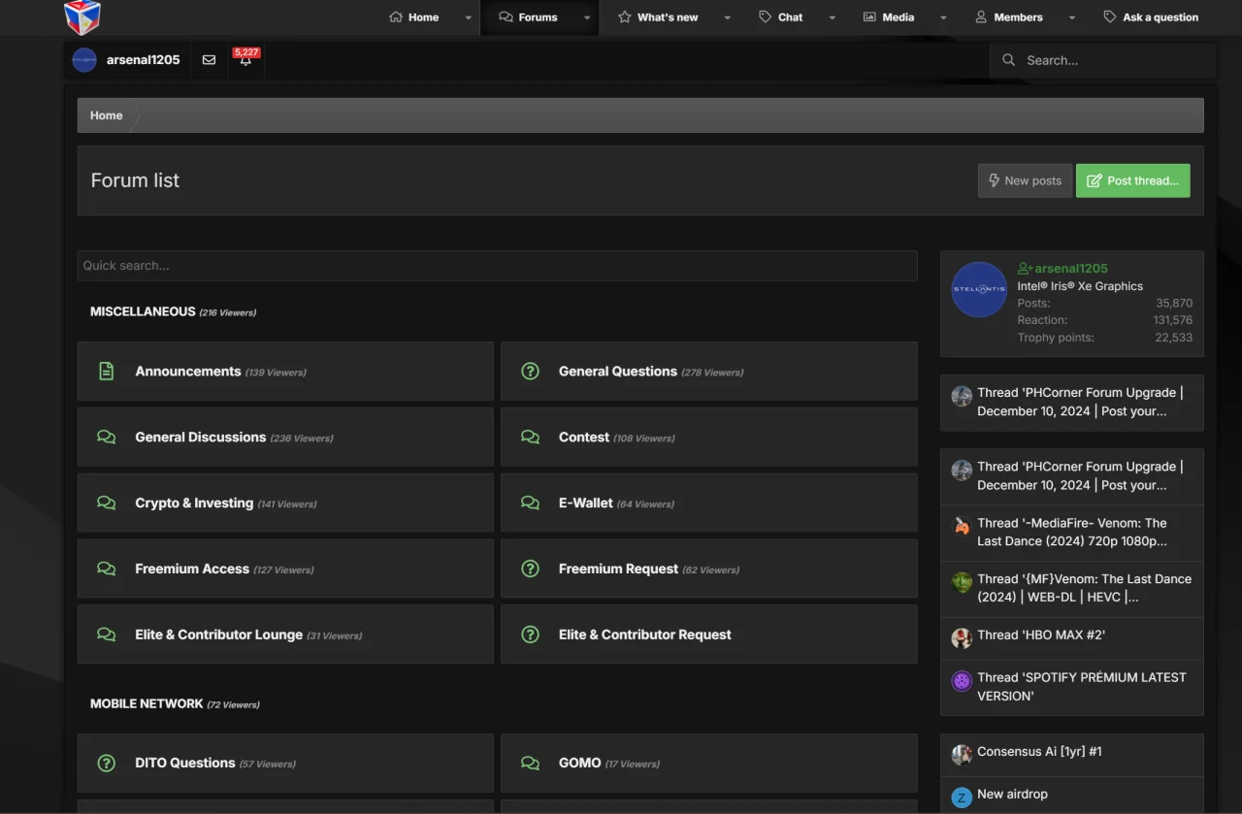Viewport: 1242px width, 814px height.
Task: Open the DITO Questions forum
Action: (185, 764)
